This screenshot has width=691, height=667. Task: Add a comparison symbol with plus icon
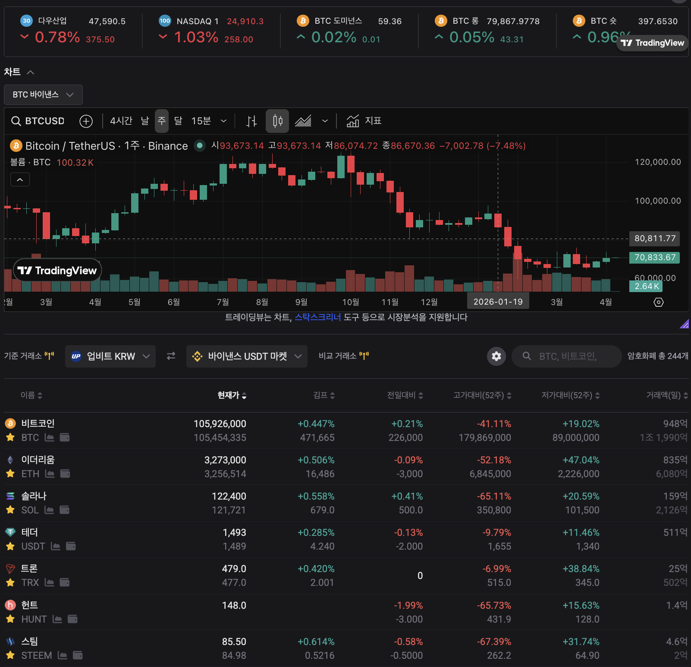86,121
